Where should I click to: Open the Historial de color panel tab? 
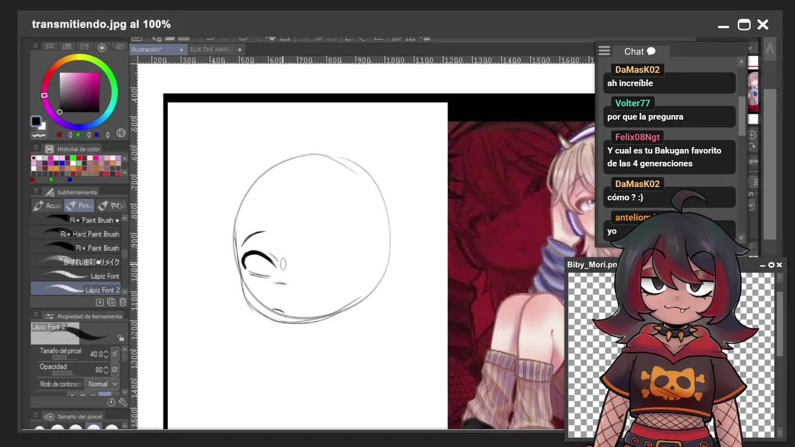[x=73, y=149]
